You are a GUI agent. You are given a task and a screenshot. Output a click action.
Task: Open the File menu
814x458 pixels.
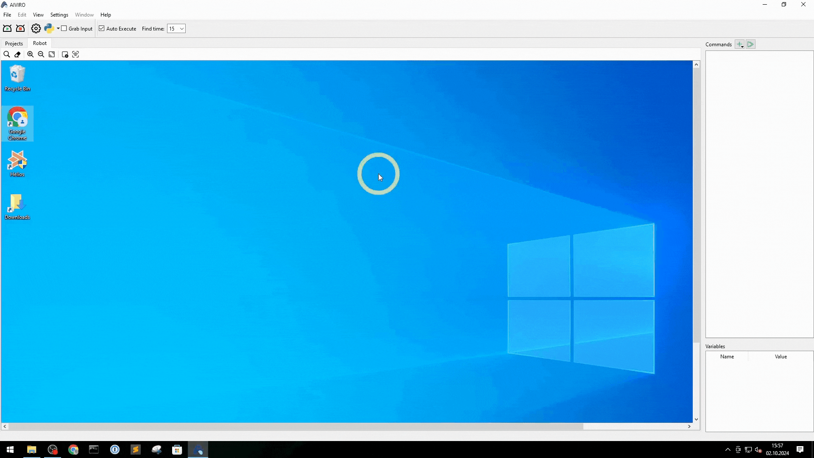point(7,14)
